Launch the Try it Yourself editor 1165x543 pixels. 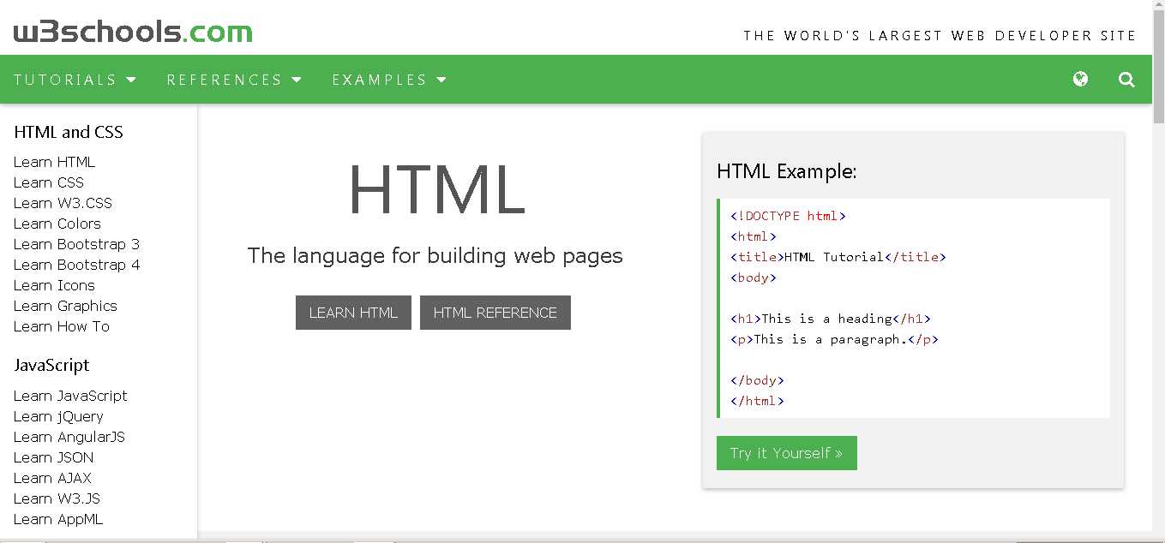click(787, 453)
